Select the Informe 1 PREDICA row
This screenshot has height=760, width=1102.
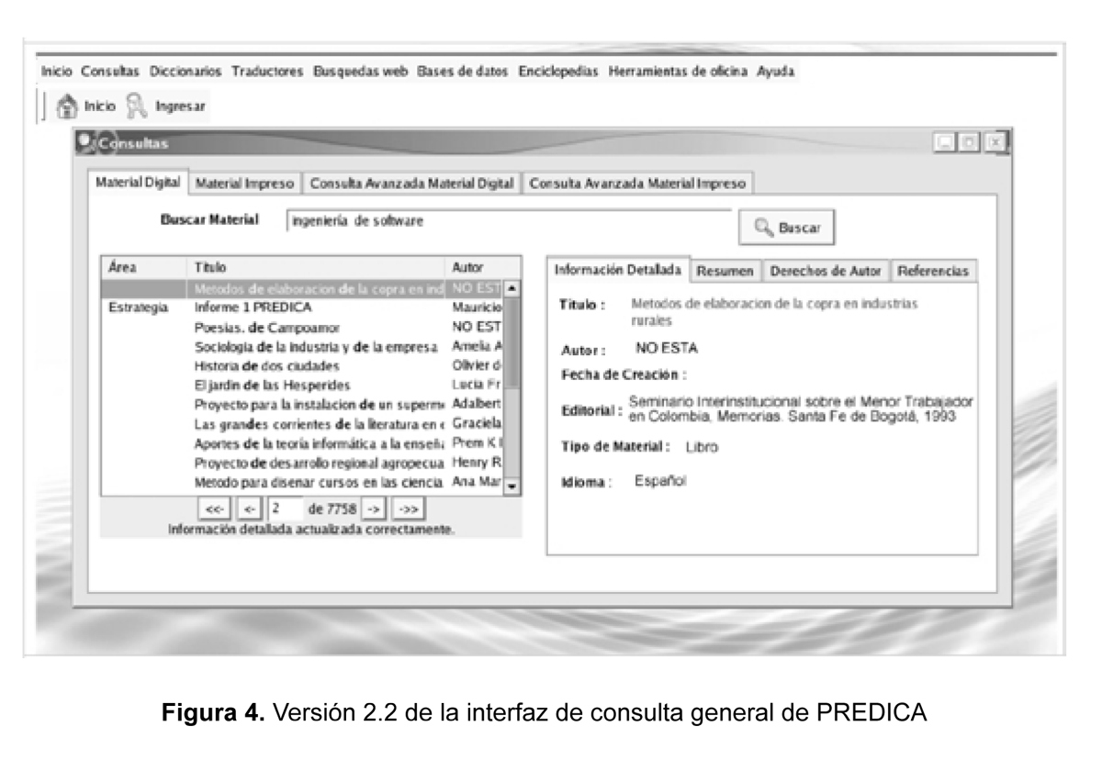[x=253, y=307]
